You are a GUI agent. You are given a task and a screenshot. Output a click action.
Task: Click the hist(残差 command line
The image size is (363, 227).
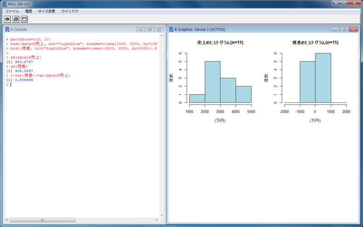82,48
